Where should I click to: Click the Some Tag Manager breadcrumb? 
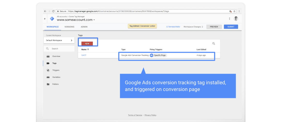pos(77,17)
